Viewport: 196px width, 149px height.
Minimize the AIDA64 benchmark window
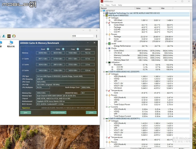88,43
